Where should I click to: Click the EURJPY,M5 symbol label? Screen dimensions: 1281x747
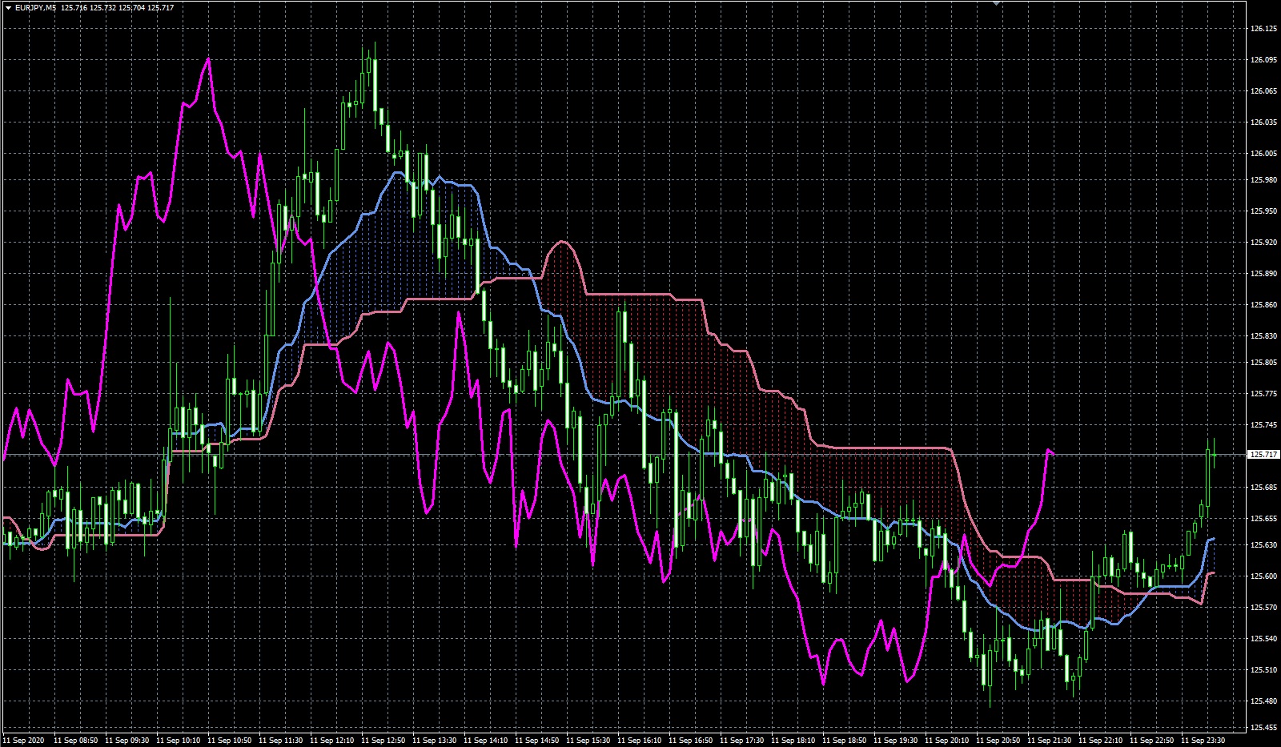click(x=35, y=7)
